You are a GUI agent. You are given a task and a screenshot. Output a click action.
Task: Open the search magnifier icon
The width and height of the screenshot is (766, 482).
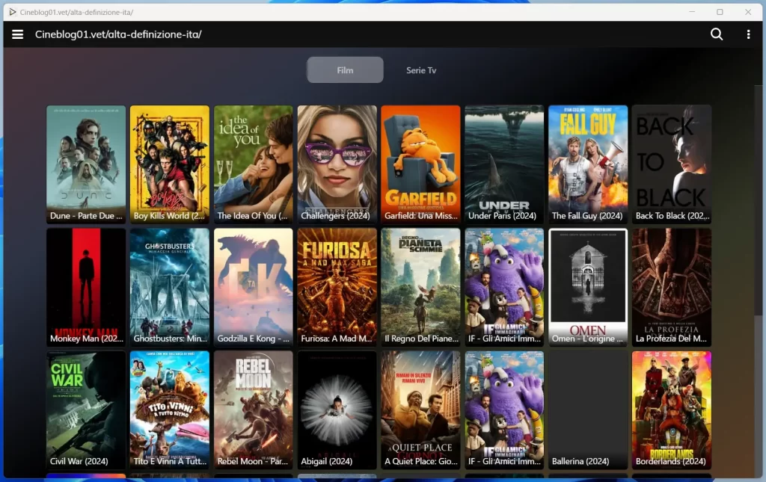pos(716,34)
